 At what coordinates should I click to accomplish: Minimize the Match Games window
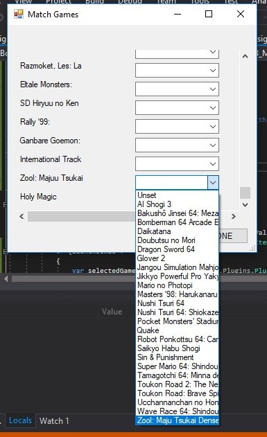(x=178, y=14)
